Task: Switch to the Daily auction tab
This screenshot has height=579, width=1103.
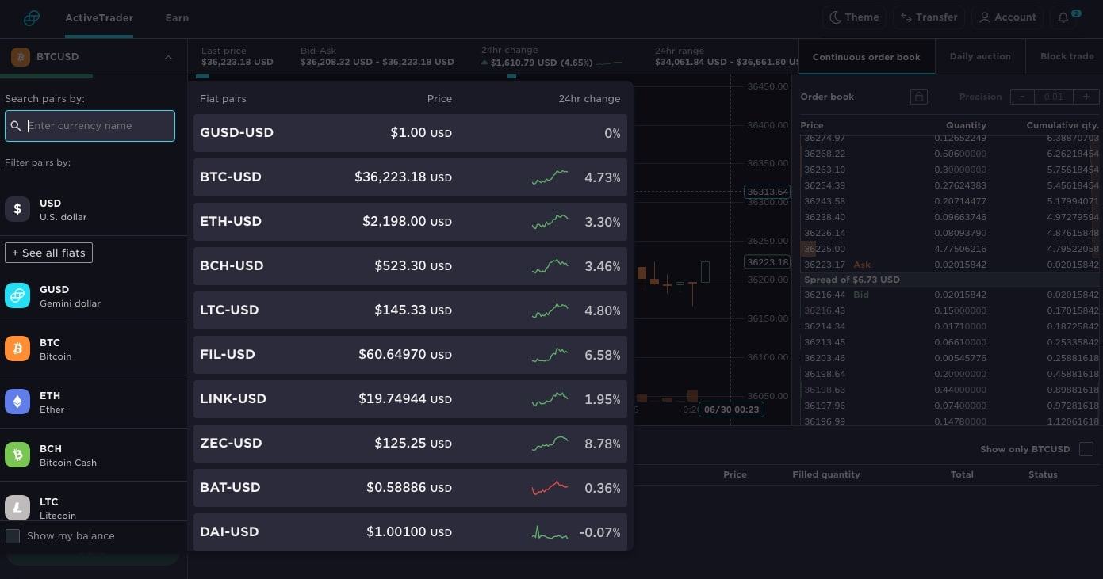Action: [x=980, y=56]
